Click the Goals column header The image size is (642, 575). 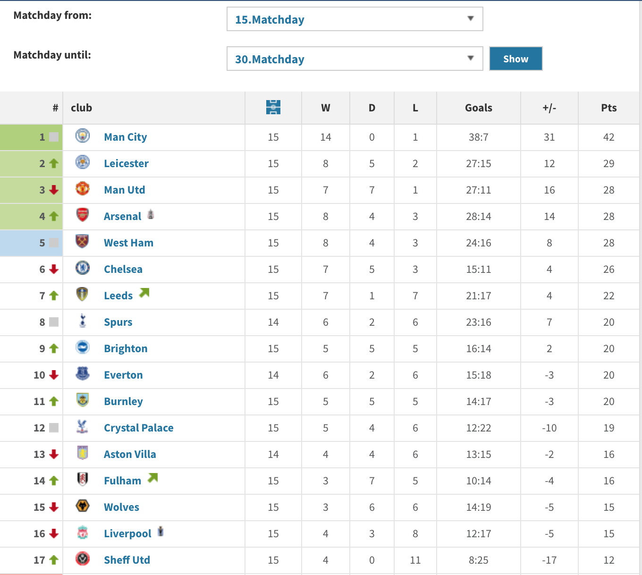tap(479, 108)
